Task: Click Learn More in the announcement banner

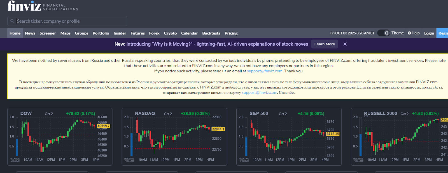Action: [325, 44]
